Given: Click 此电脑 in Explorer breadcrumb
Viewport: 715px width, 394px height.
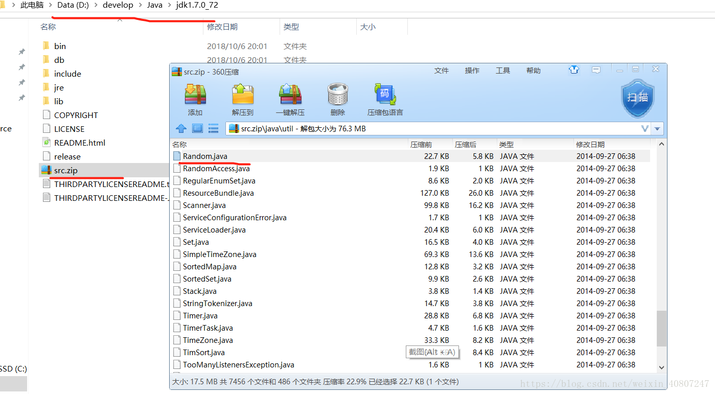Looking at the screenshot, I should click(x=32, y=5).
